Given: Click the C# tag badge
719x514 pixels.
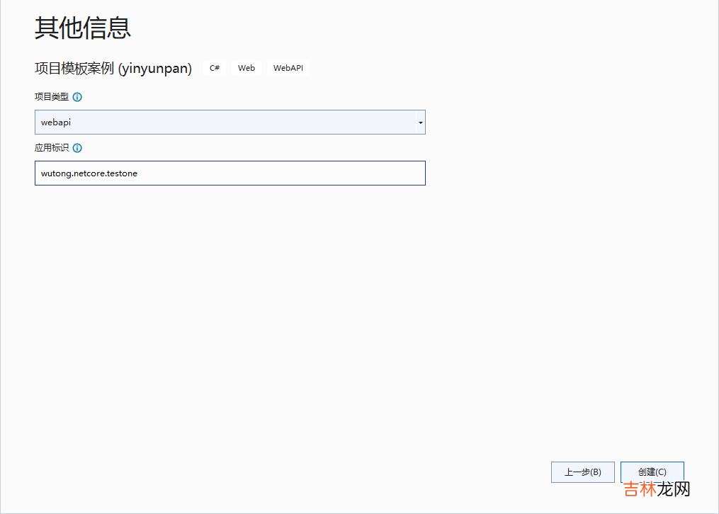Looking at the screenshot, I should [x=214, y=68].
